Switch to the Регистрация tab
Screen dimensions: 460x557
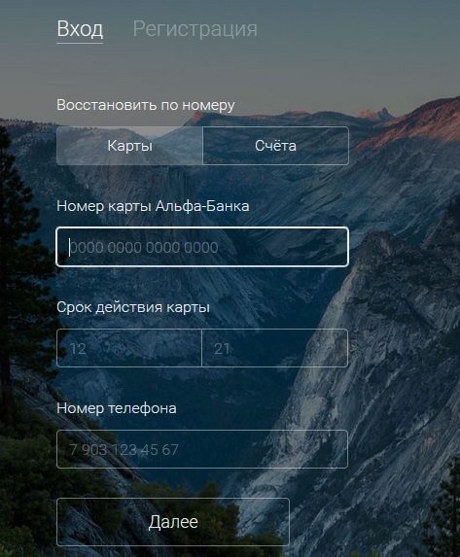tap(195, 29)
